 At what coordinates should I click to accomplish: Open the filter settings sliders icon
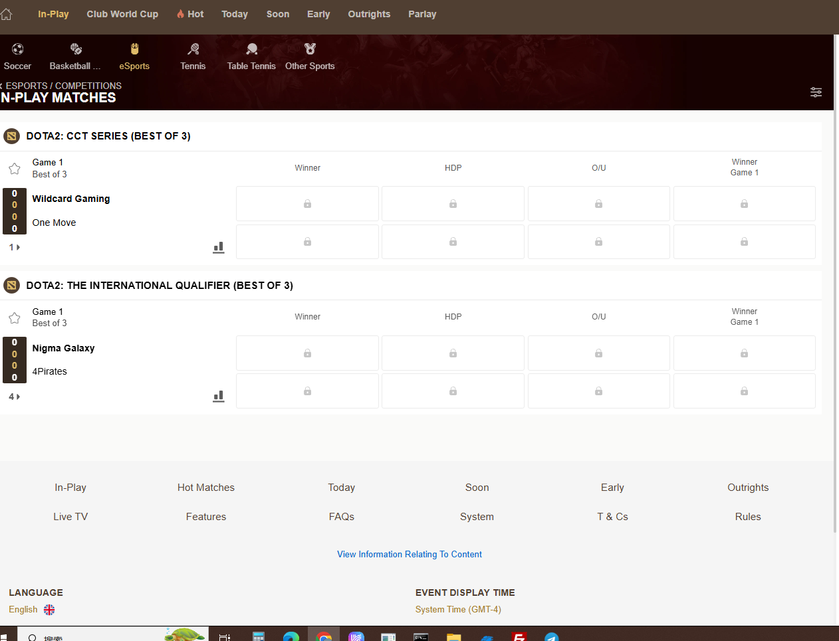[x=816, y=92]
